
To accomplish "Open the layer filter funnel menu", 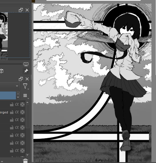I will [x=25, y=86].
